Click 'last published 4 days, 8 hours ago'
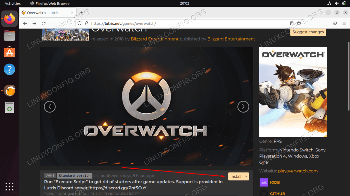 point(124,176)
